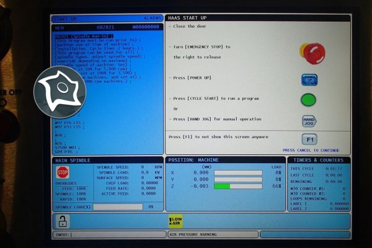Select the START UP header label

(64, 19)
